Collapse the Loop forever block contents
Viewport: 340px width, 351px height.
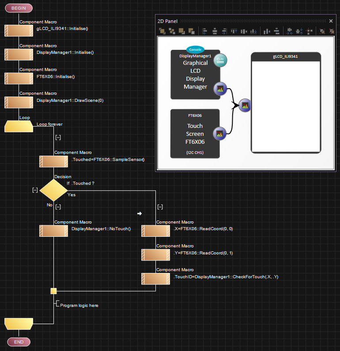(x=58, y=138)
